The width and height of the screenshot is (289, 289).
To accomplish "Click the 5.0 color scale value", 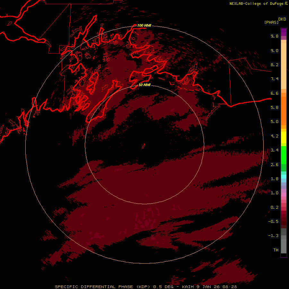I will coord(275,122).
